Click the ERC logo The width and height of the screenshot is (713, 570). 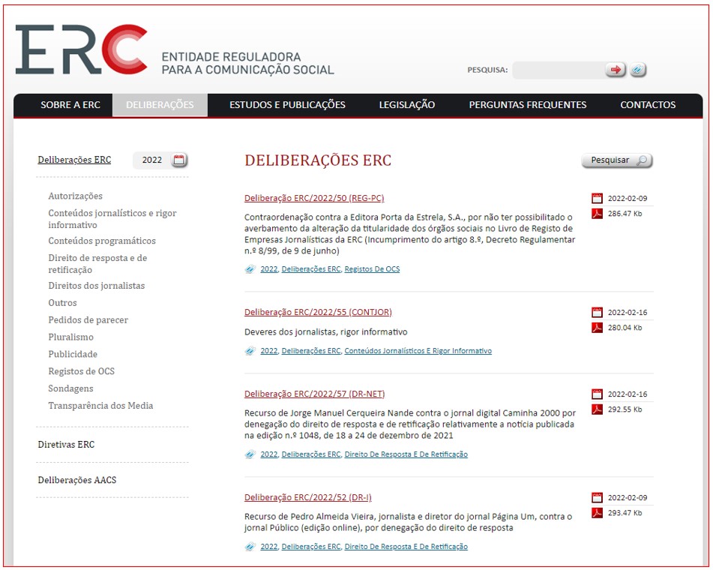click(81, 50)
